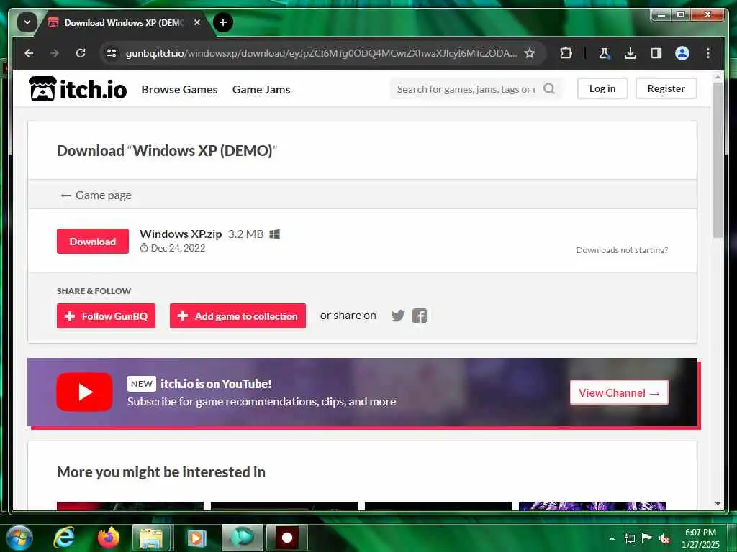Click the address bar URL

pyautogui.click(x=321, y=53)
